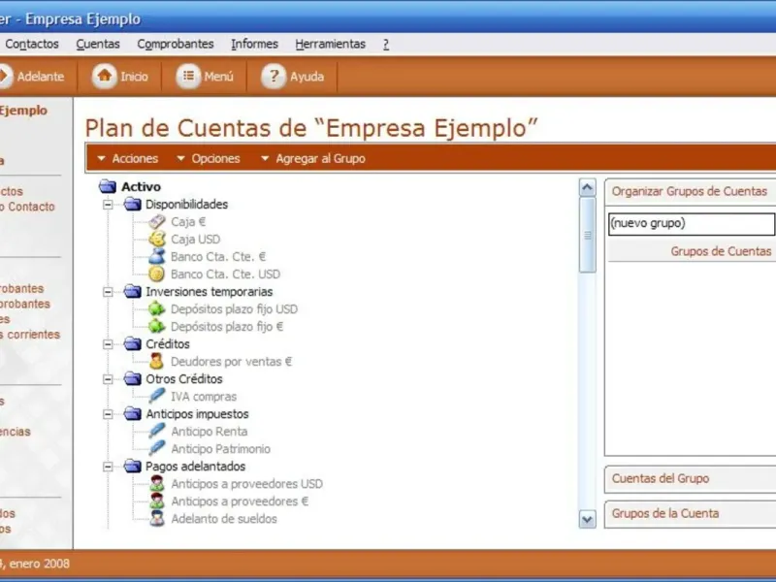Click the enero 2008 date in status bar

point(40,564)
